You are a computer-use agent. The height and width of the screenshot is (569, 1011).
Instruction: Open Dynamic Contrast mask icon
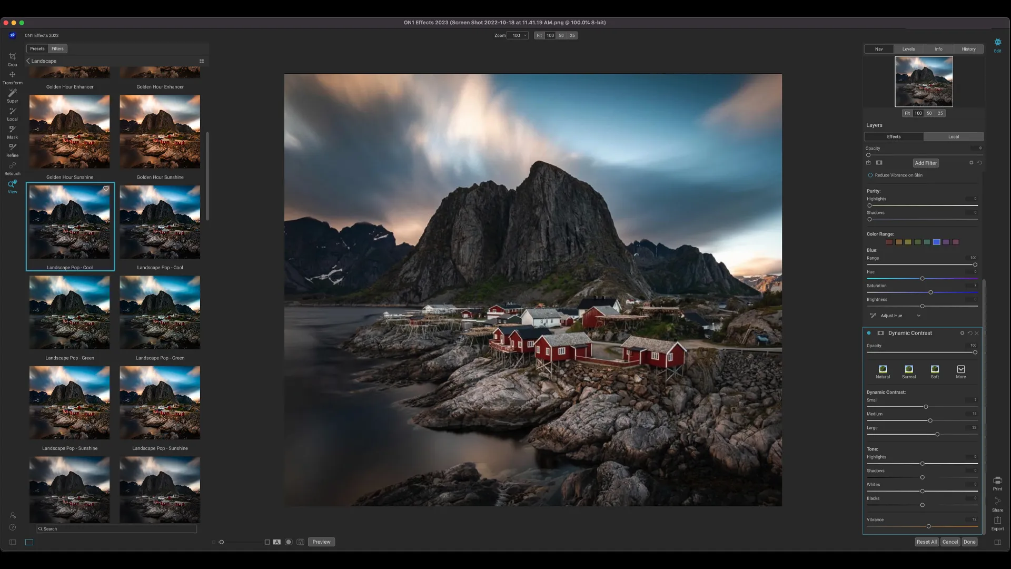pyautogui.click(x=880, y=333)
